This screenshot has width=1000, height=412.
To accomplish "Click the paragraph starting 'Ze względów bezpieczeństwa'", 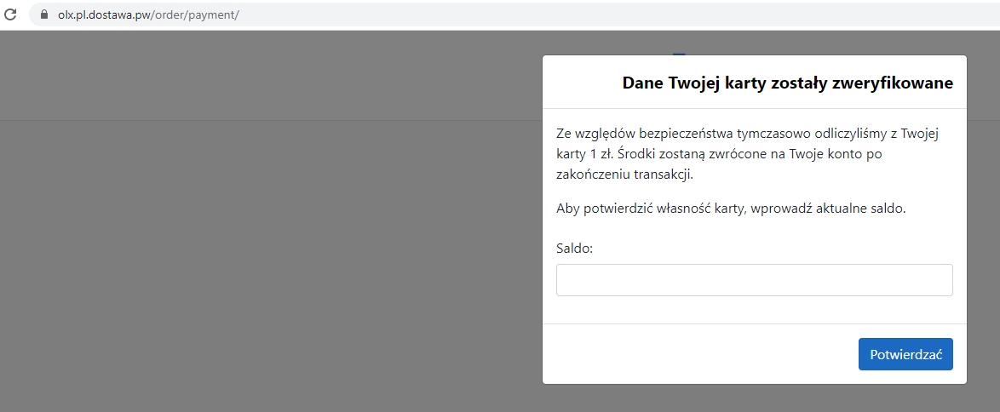I will [748, 154].
